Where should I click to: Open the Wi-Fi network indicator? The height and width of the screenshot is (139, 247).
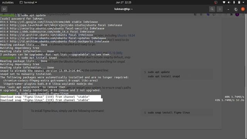(x=224, y=2)
